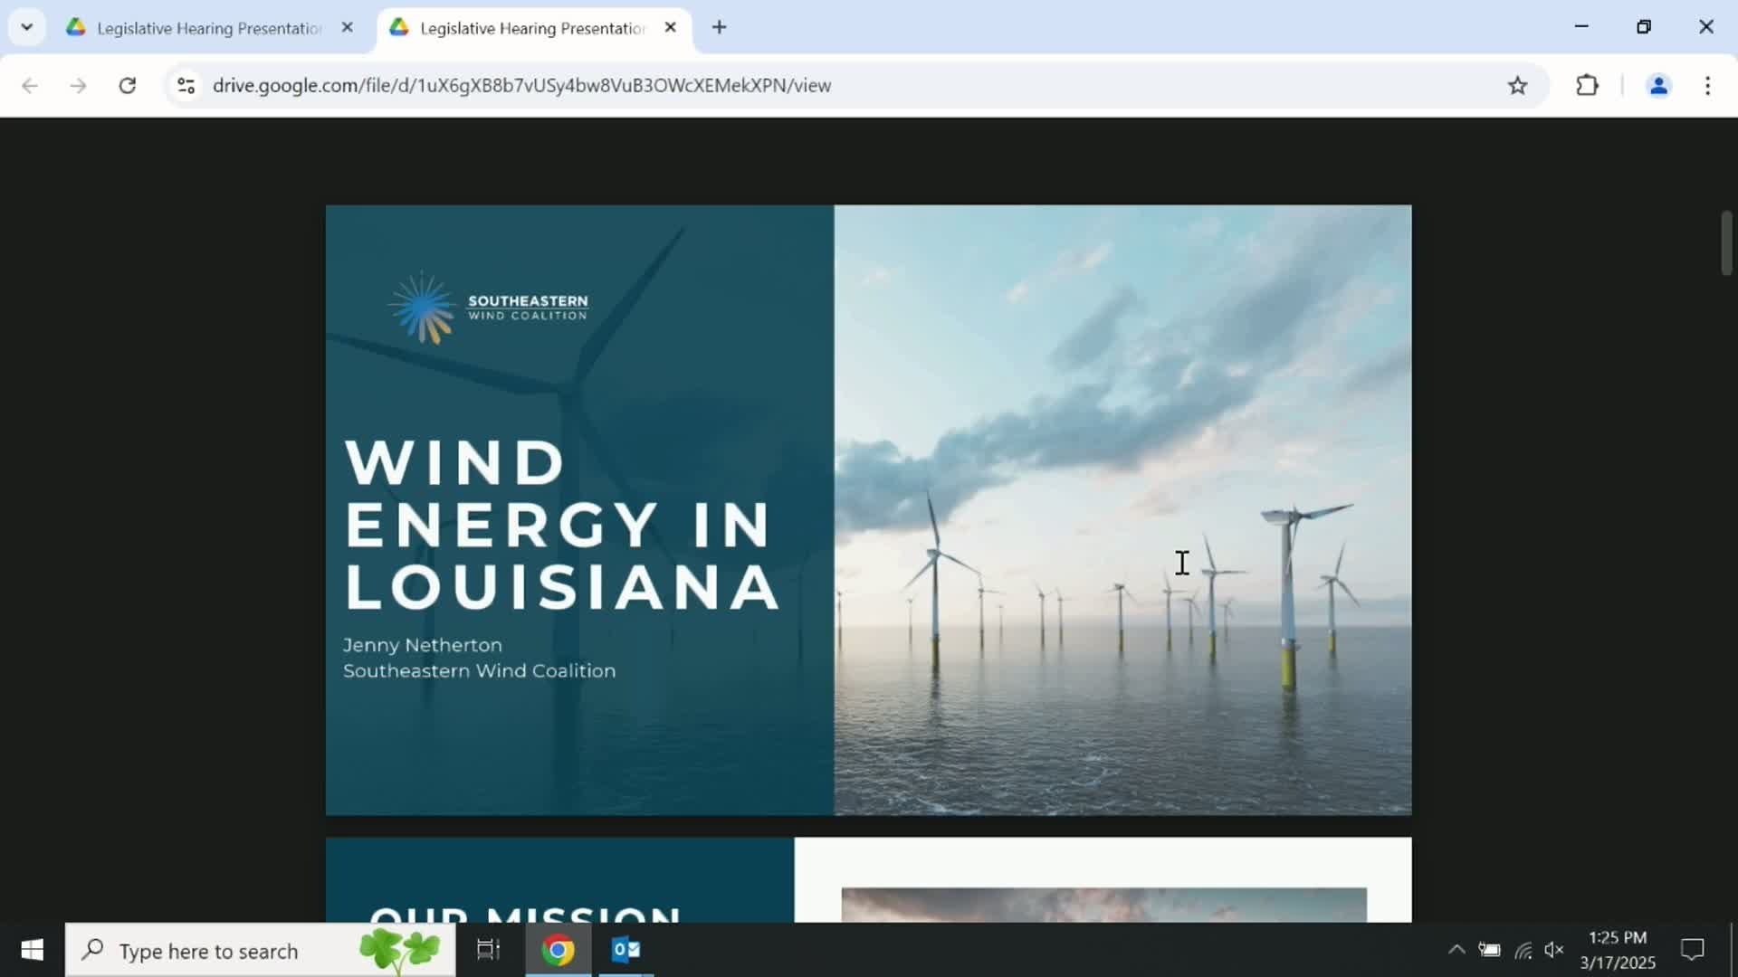Screen dimensions: 1738x977
Task: Open Task View on taskbar
Action: click(x=488, y=950)
